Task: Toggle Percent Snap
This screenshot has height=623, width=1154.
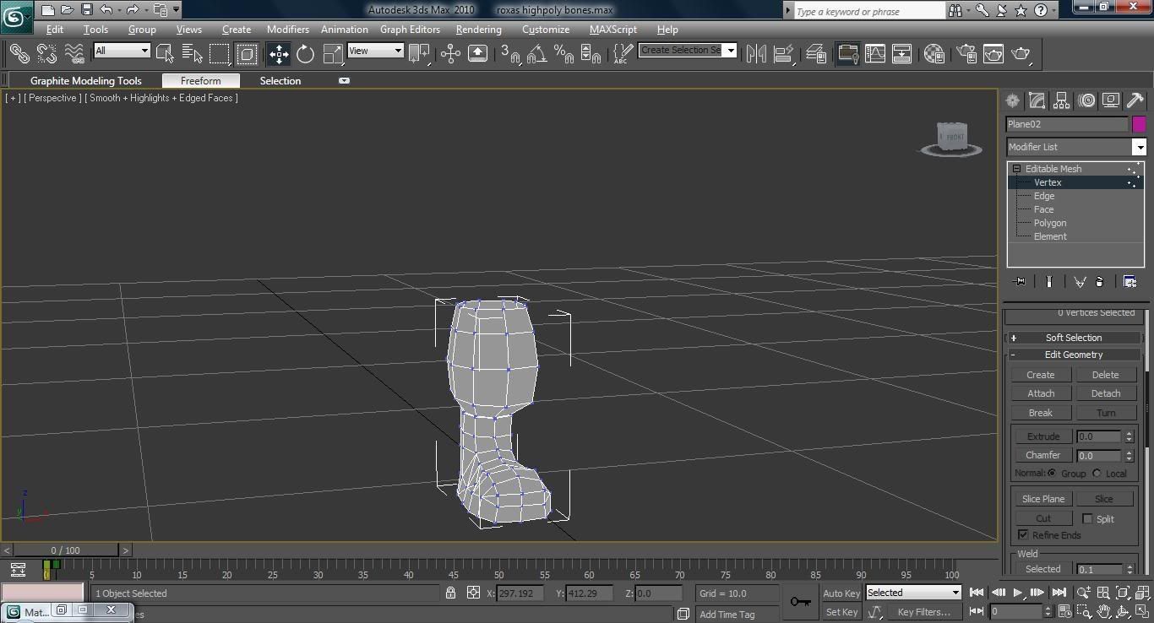Action: (564, 54)
